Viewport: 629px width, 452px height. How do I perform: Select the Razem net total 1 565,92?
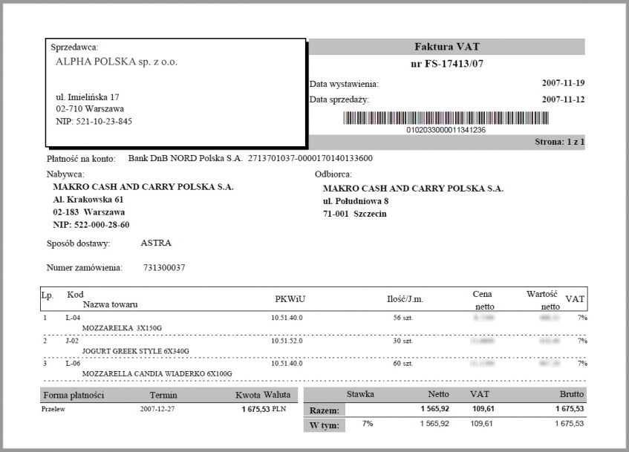click(435, 409)
